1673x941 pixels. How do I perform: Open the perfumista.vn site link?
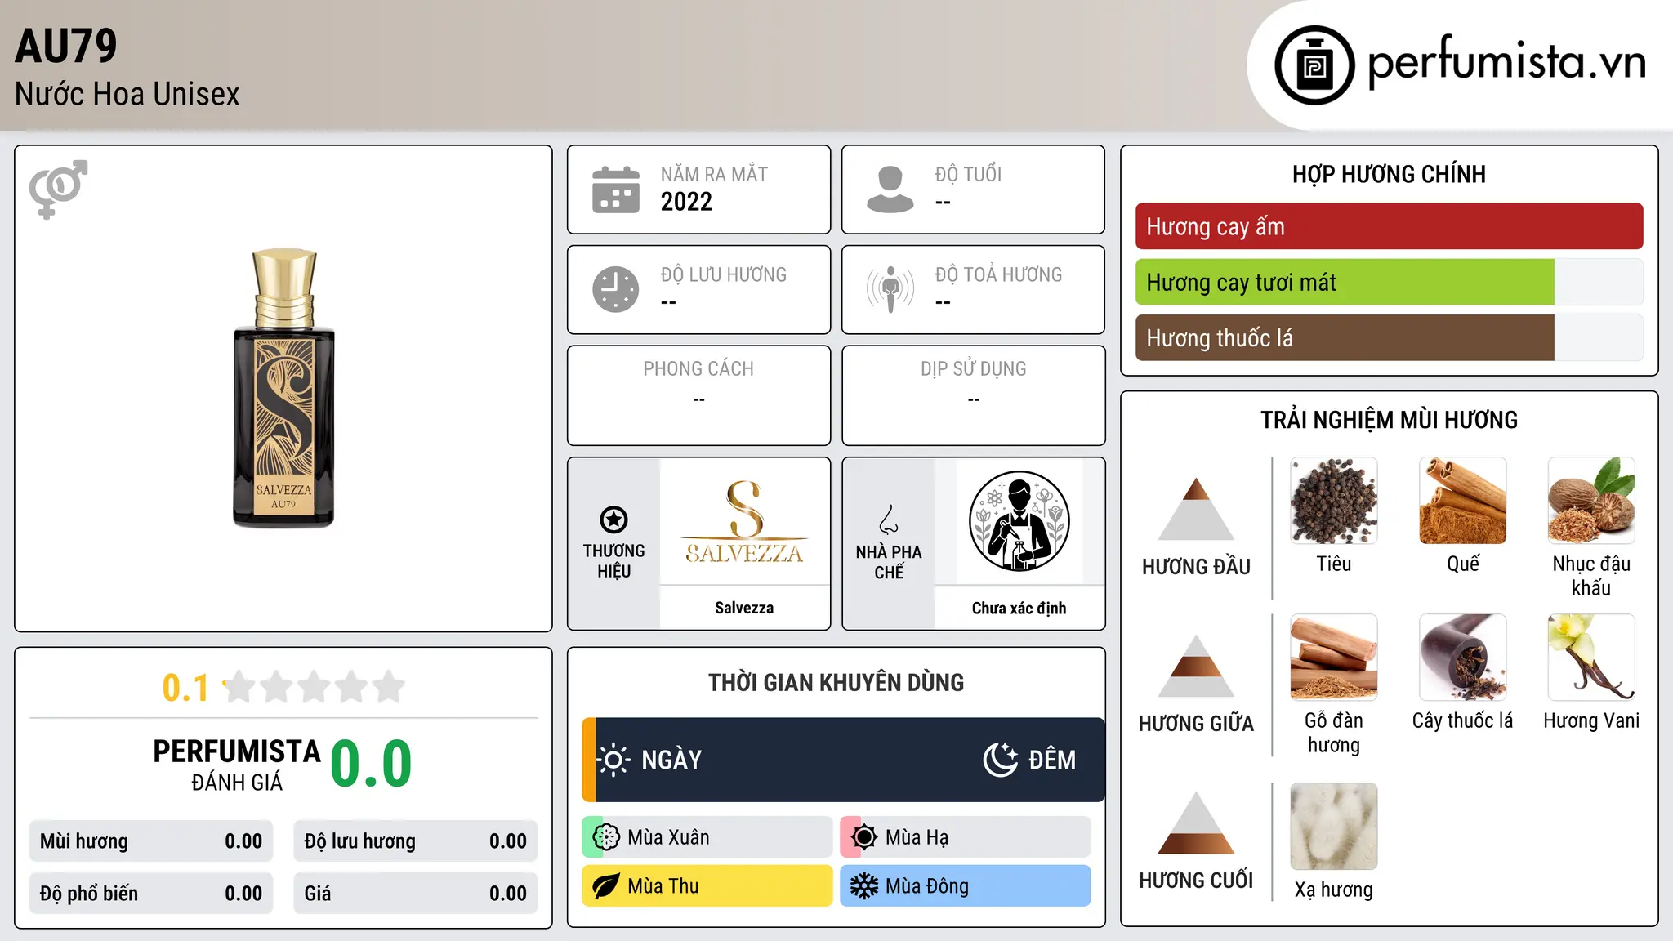pos(1506,62)
